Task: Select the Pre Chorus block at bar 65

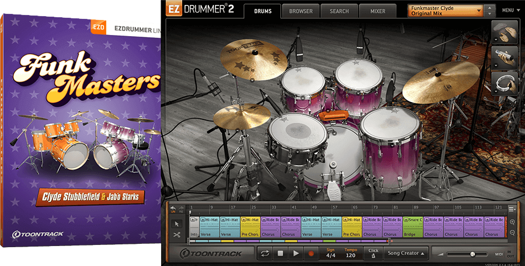Action: (352, 227)
